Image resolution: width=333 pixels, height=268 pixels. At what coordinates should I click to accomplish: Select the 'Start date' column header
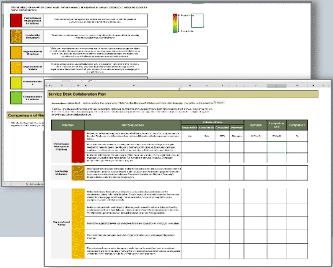(x=255, y=125)
